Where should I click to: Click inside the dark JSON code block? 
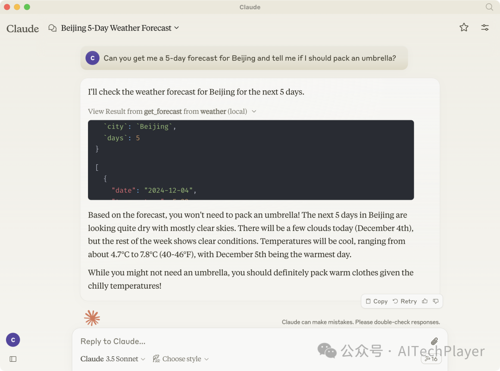(x=250, y=160)
